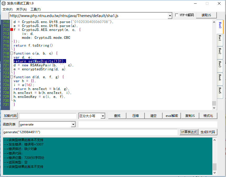Click the 格式化 format button
The image size is (226, 177).
208,116
